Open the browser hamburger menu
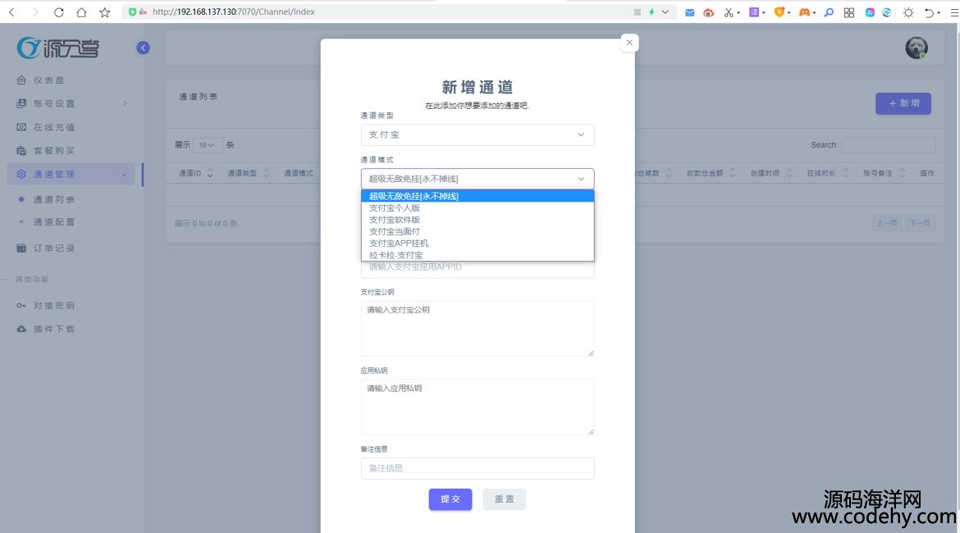This screenshot has height=533, width=960. (954, 12)
